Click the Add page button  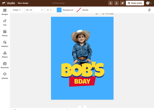[108, 14]
